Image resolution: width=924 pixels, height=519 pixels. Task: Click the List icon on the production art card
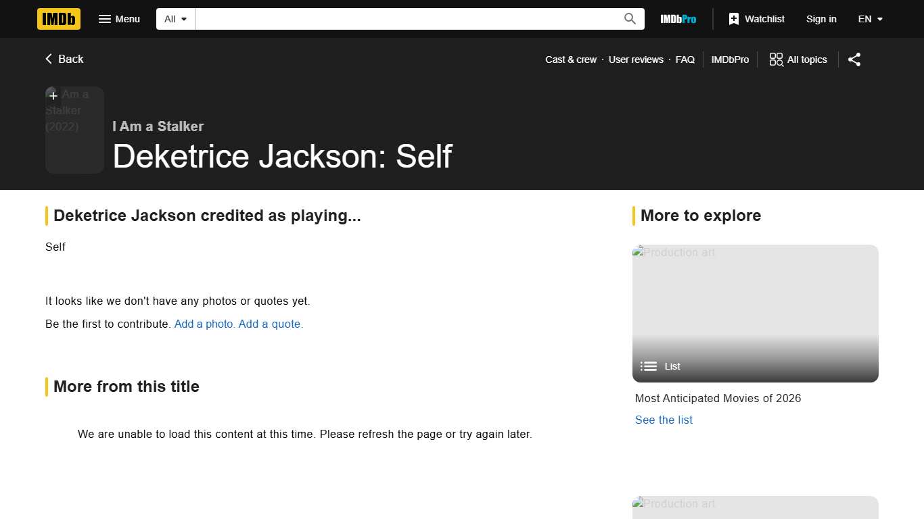coord(648,366)
